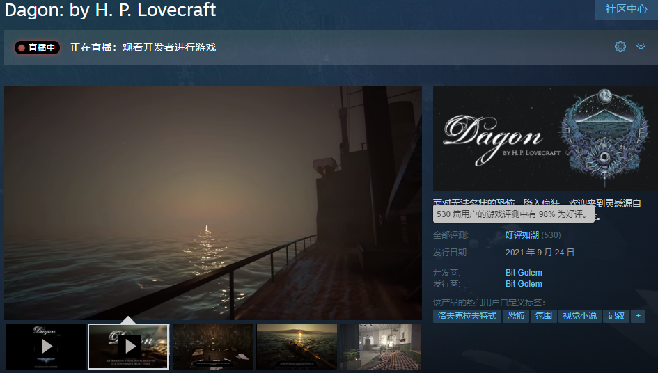
Task: Click the Dagon: by H. P. Lovecraft title
Action: click(111, 10)
